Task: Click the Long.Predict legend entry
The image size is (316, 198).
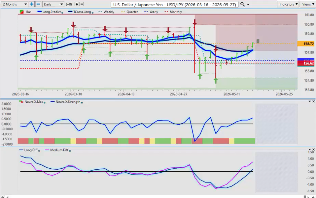Action: coord(52,12)
